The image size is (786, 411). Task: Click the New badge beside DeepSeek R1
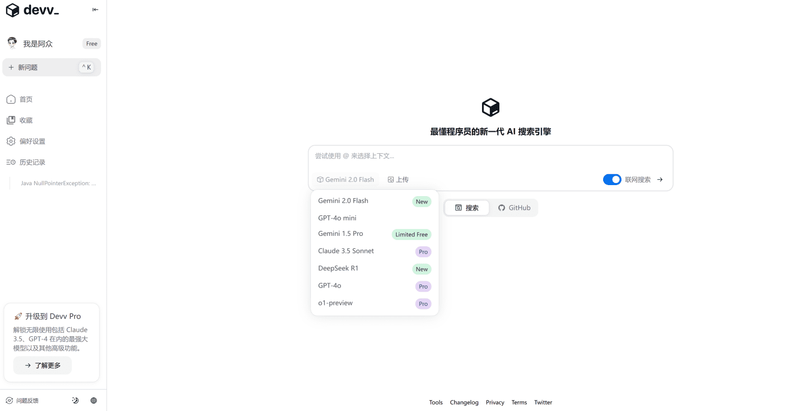pos(422,269)
